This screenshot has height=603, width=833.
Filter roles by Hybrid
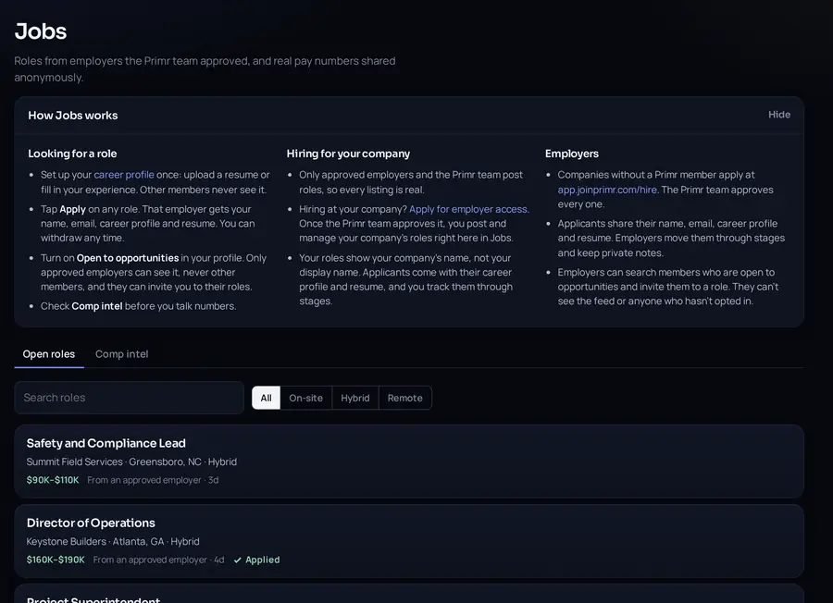[x=354, y=398]
